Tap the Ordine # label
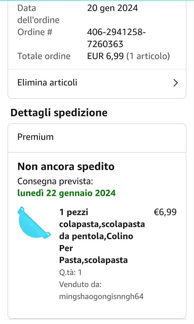Screen dimensions: 194x324 [35, 32]
